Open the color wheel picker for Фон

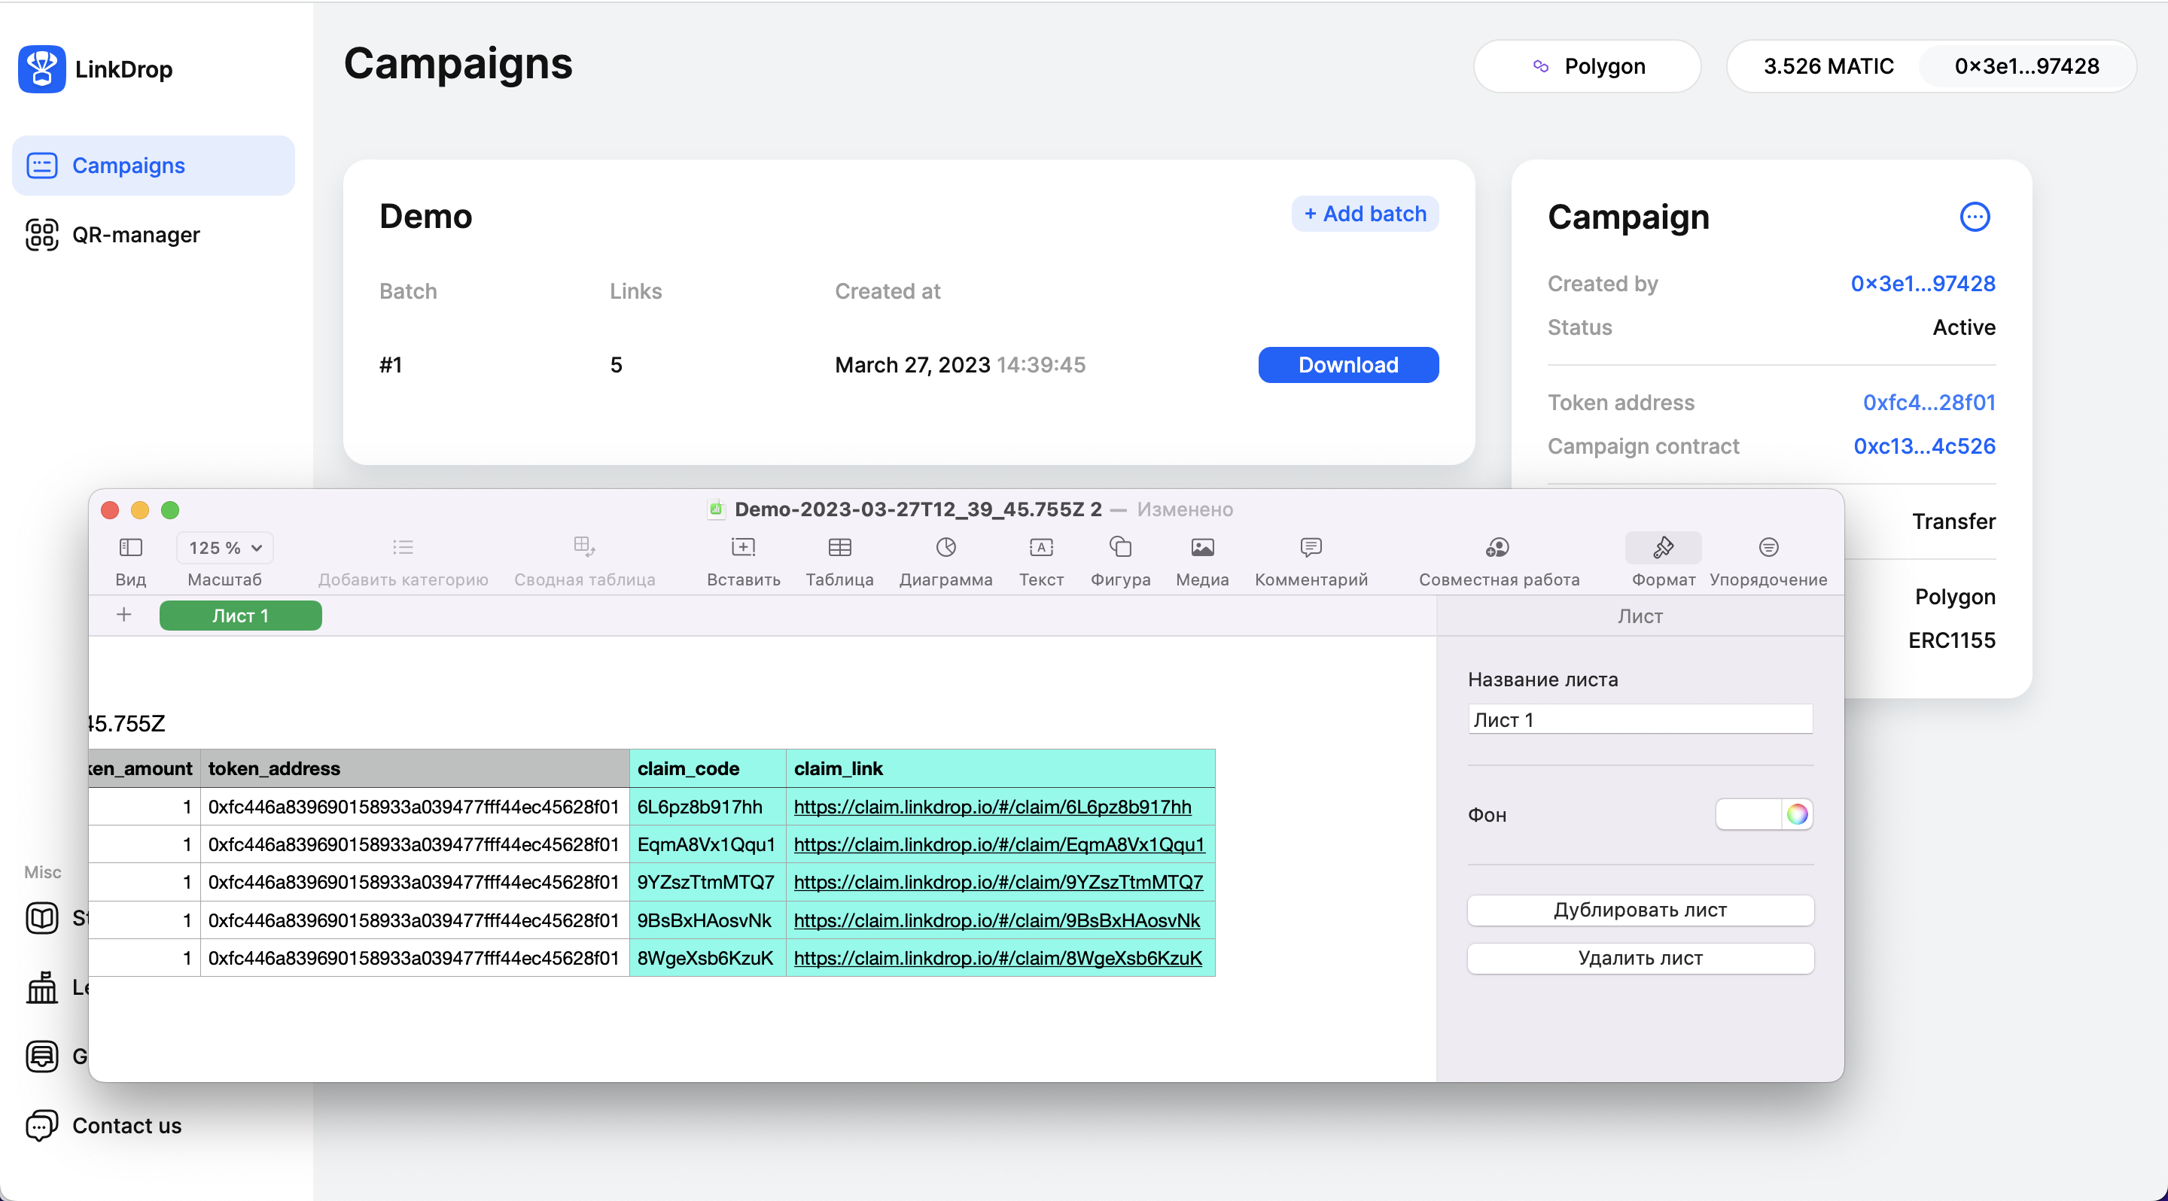(1797, 814)
